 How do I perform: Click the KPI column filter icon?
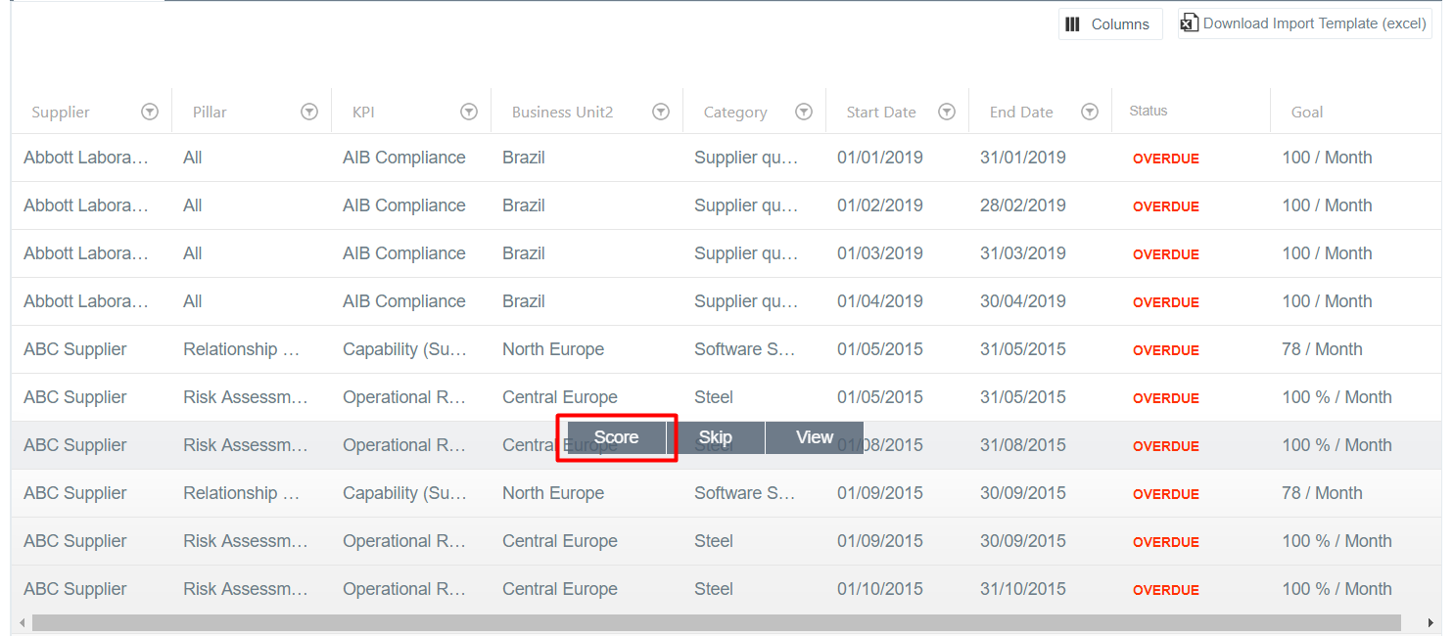tap(469, 113)
